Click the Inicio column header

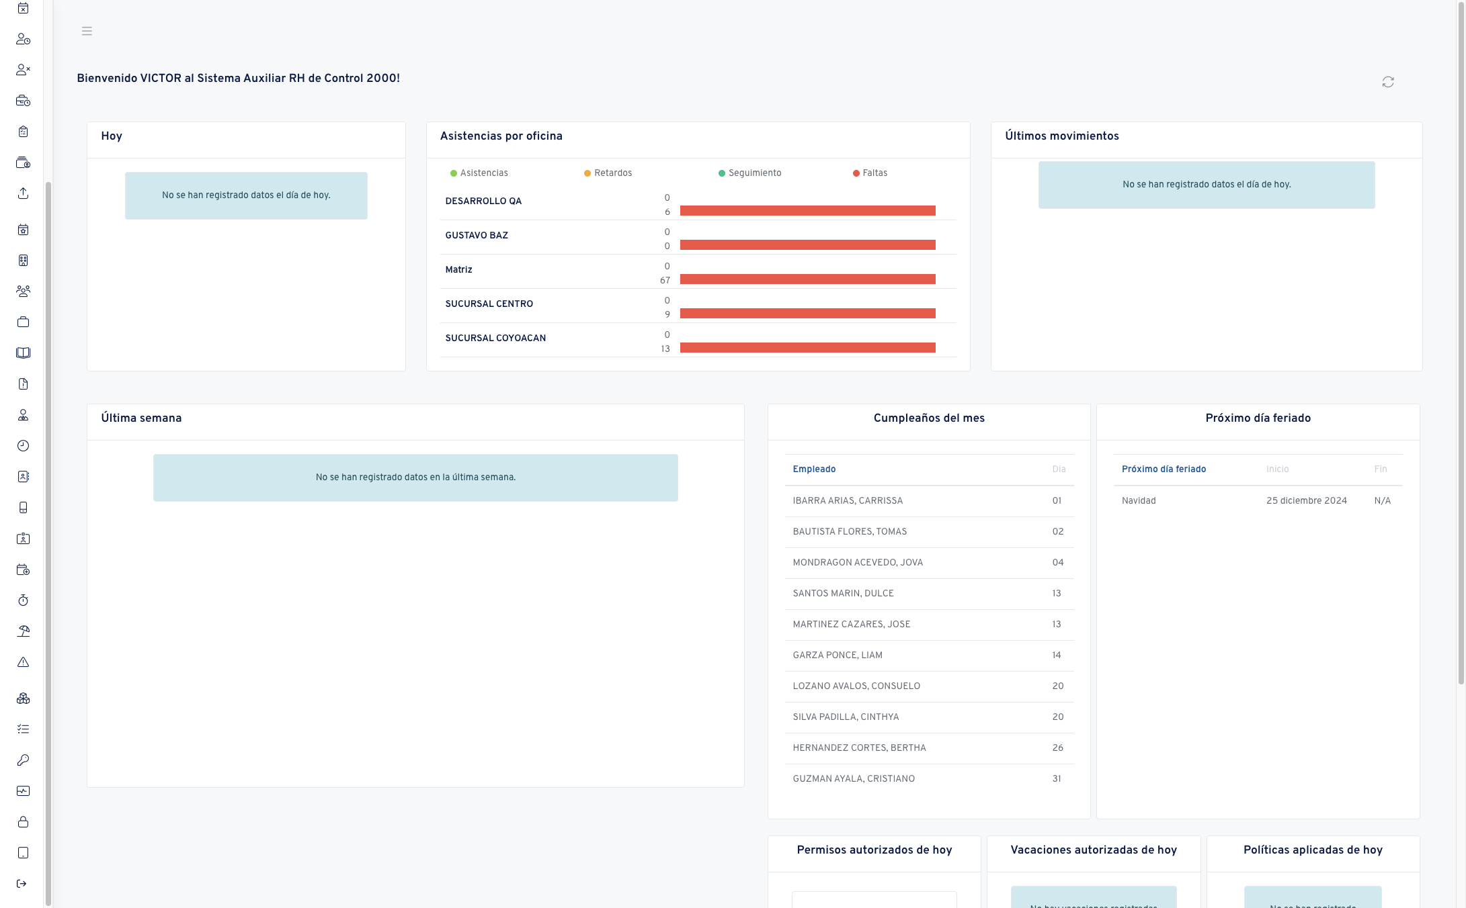point(1277,469)
